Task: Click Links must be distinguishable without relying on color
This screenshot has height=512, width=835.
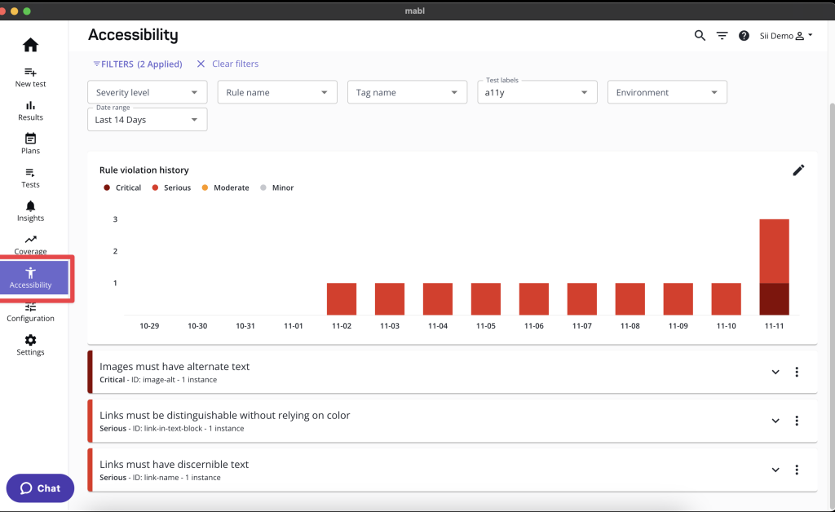Action: (225, 416)
